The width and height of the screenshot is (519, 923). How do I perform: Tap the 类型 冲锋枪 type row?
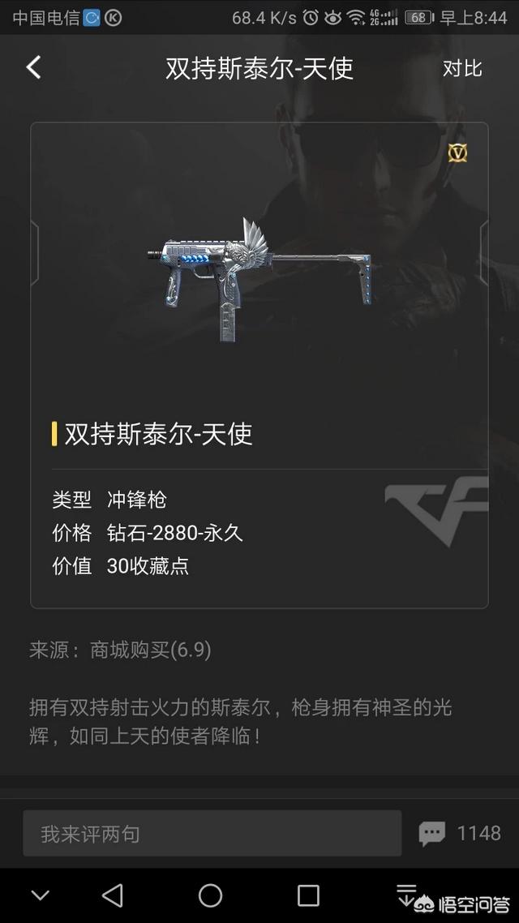click(109, 500)
